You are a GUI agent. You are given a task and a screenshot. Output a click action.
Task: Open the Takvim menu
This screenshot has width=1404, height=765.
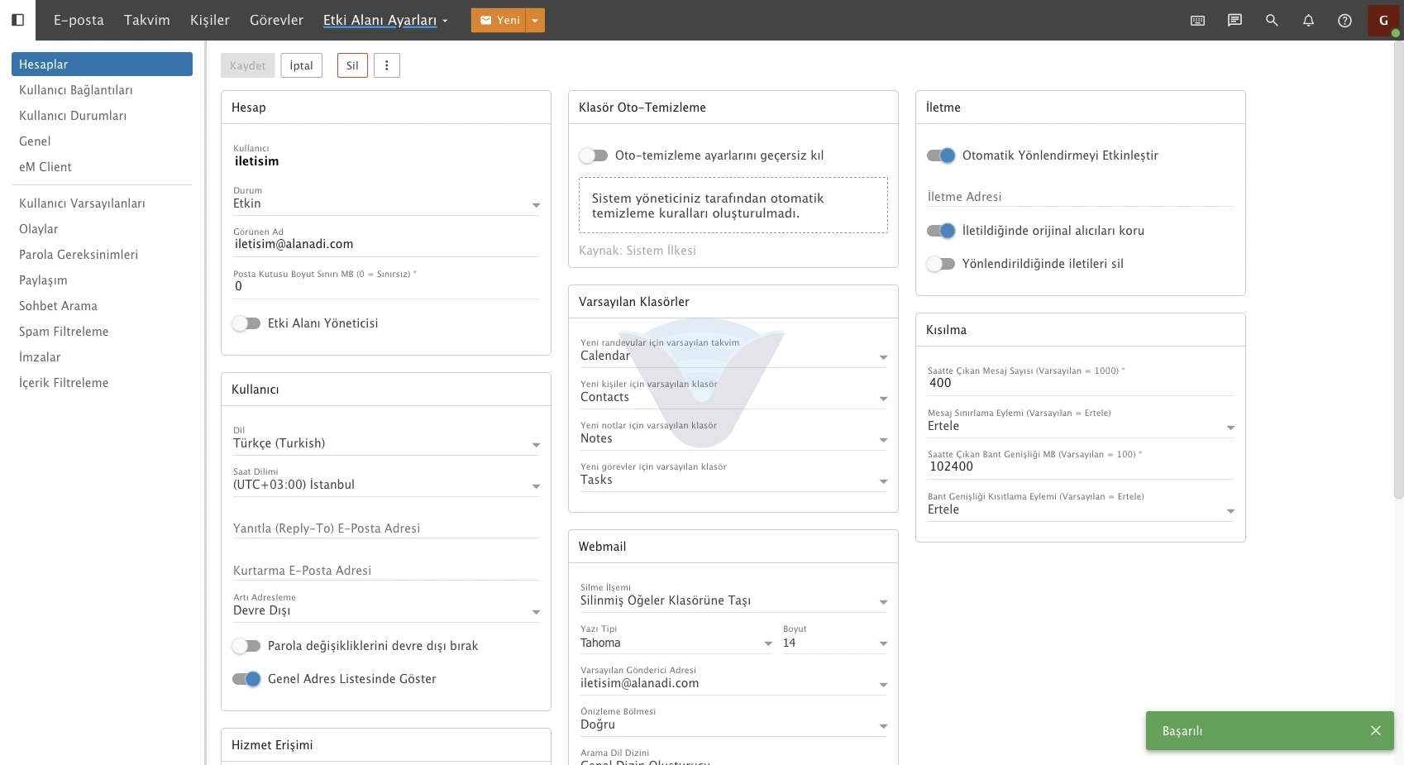pos(147,21)
